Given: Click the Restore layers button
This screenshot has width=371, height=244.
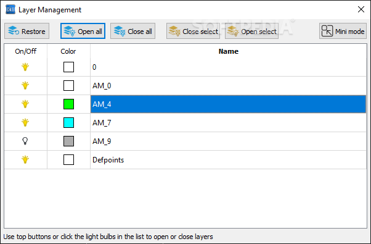Looking at the screenshot, I should 26,31.
